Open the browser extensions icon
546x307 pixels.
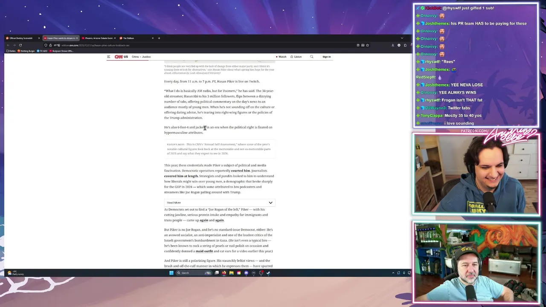coord(405,45)
